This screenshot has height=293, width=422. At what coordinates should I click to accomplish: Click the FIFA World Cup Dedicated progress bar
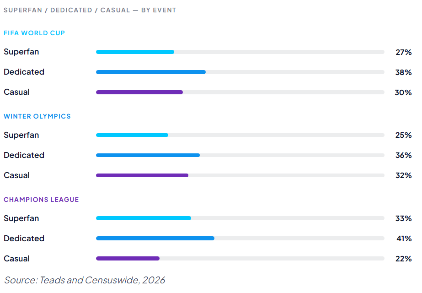(151, 72)
